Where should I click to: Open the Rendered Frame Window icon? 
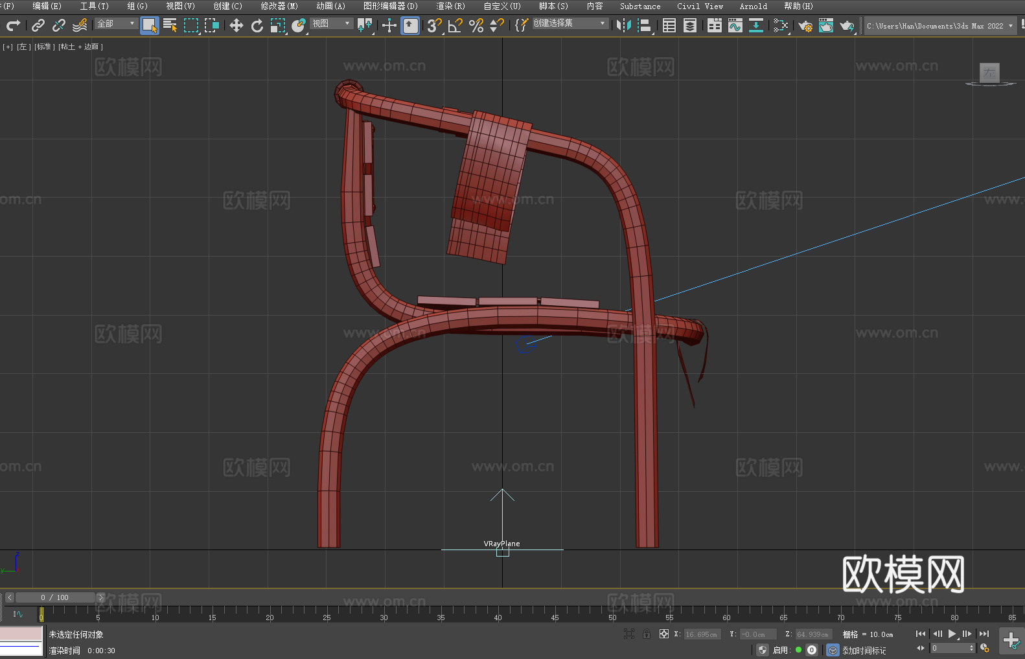point(826,25)
